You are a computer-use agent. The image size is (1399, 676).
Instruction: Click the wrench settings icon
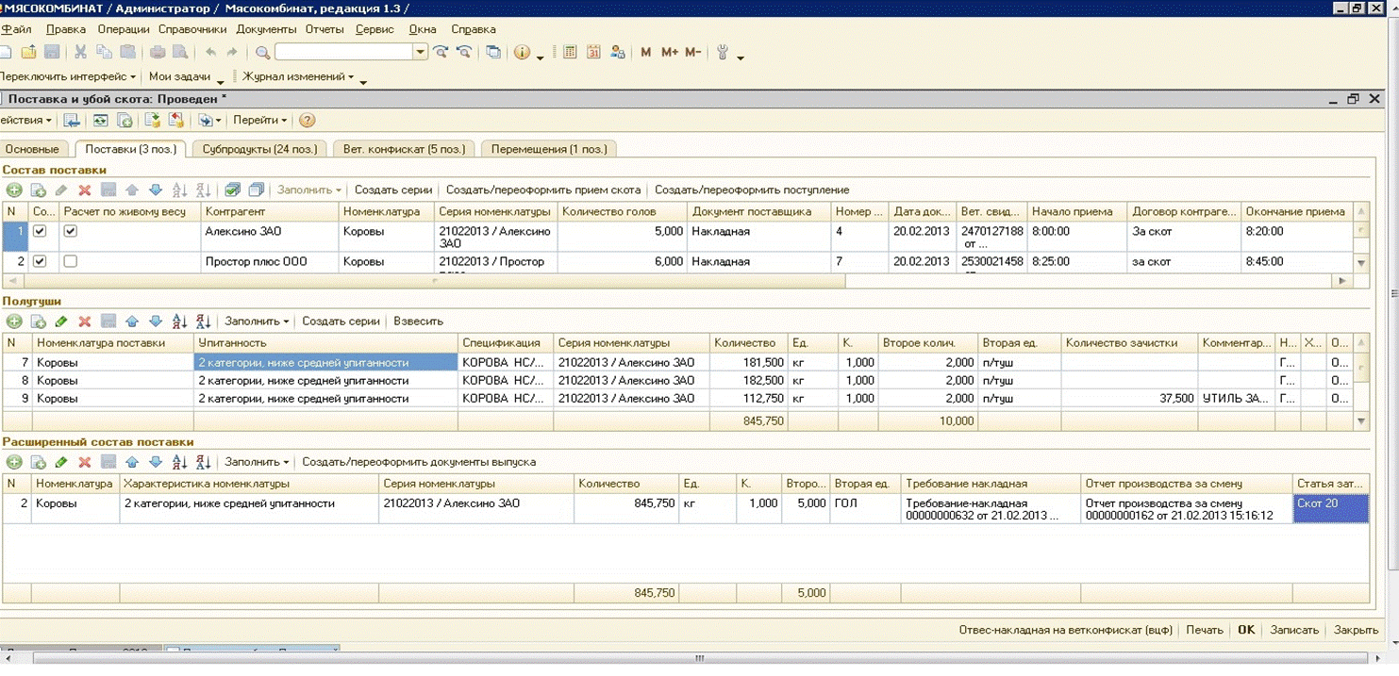click(x=723, y=53)
